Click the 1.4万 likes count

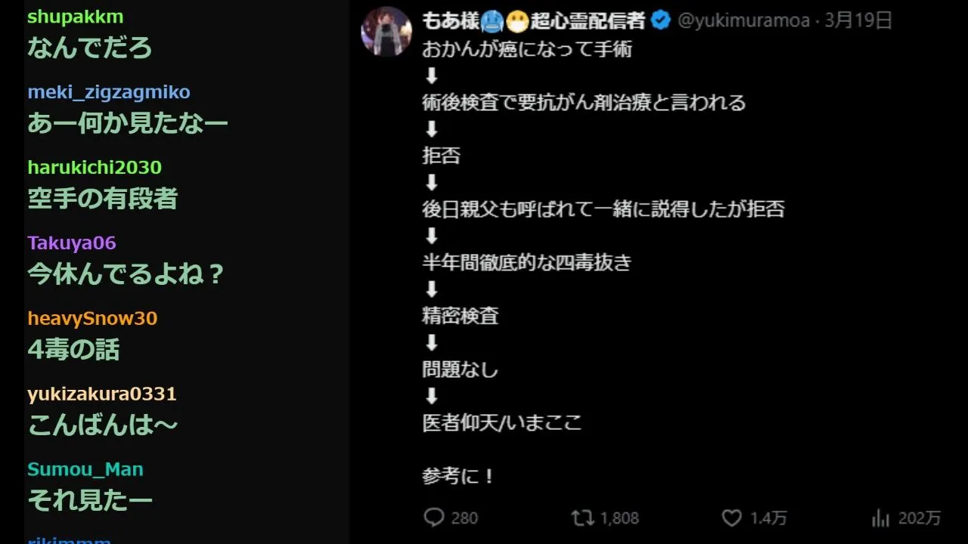click(x=768, y=518)
